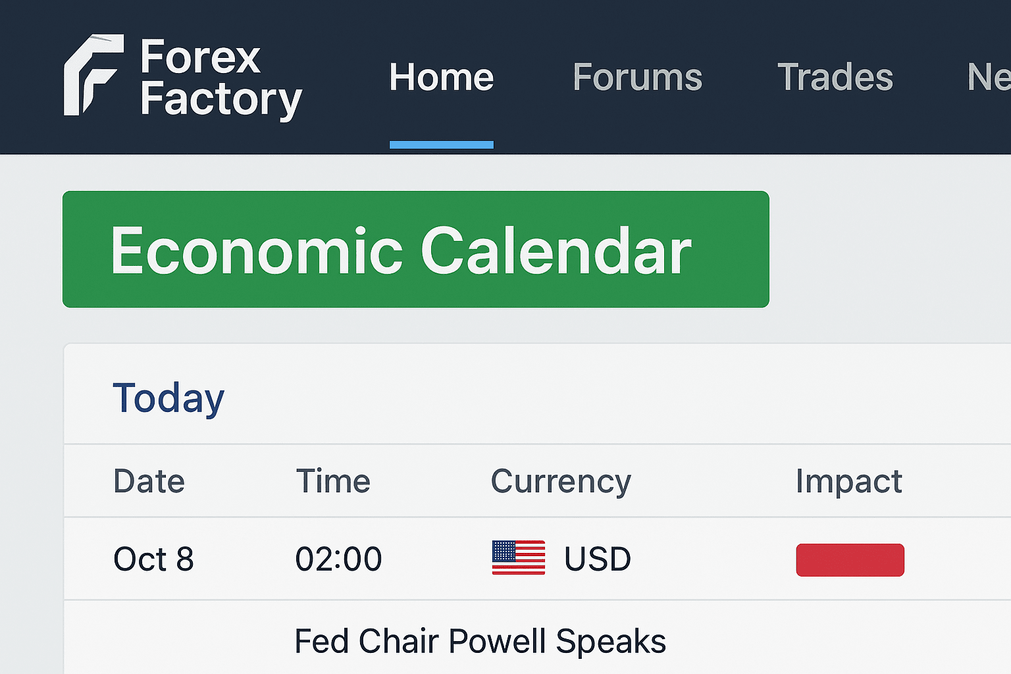
Task: Click the Today section heading
Action: [x=168, y=398]
